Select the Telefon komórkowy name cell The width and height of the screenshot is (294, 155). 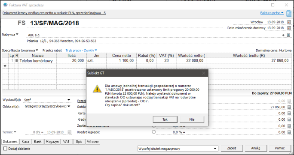(37, 61)
